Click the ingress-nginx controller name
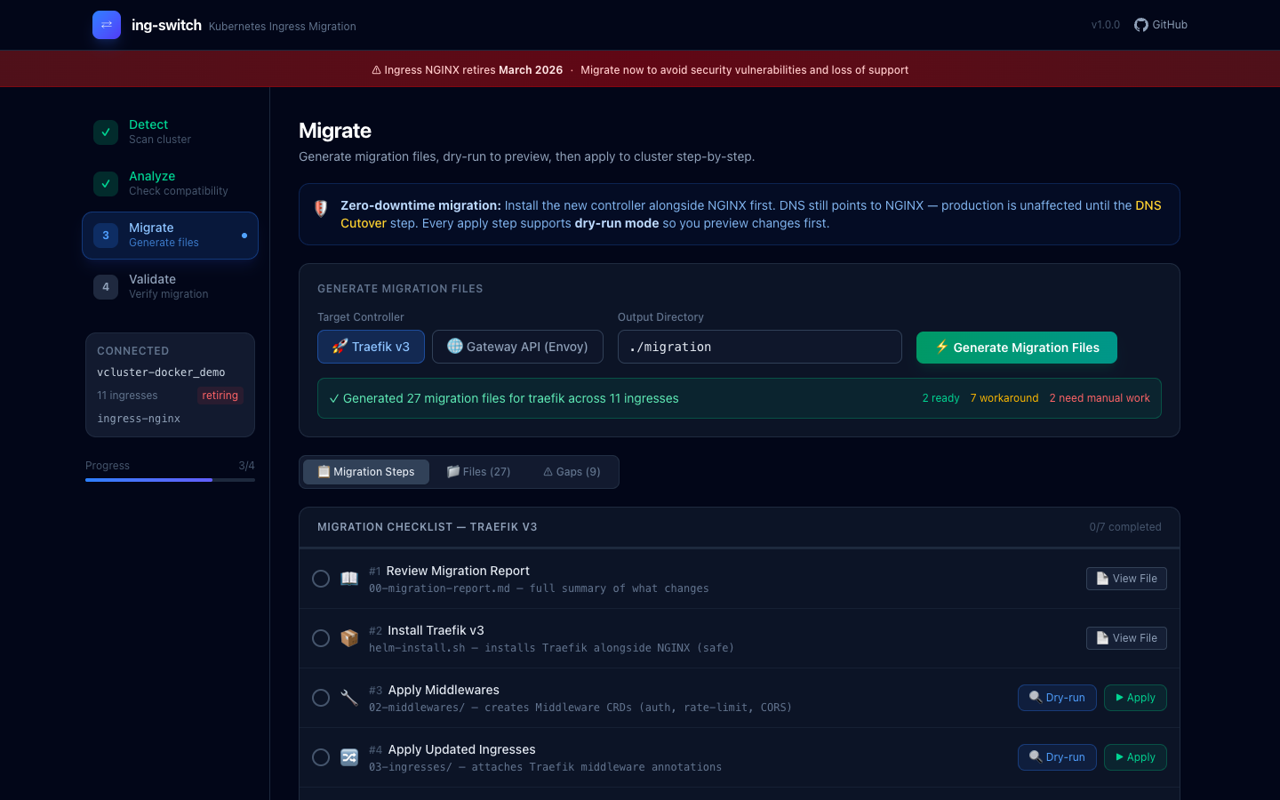This screenshot has height=800, width=1280. [x=139, y=419]
